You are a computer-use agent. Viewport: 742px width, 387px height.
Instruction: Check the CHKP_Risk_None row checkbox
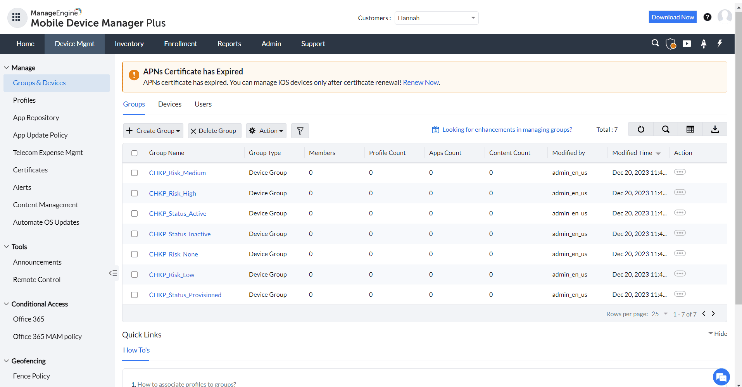[x=135, y=254]
